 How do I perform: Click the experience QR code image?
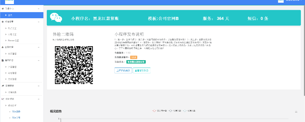pyautogui.click(x=74, y=65)
